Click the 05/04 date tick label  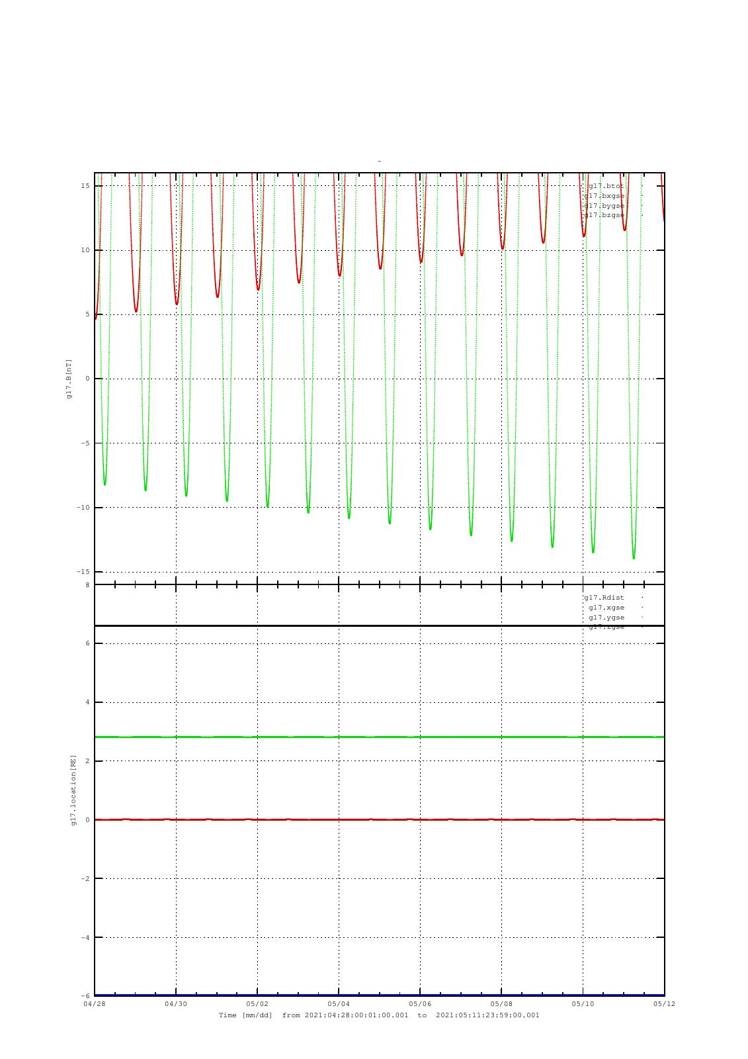339,1004
